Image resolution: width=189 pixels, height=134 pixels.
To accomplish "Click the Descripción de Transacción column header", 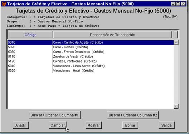I will point(113,35).
